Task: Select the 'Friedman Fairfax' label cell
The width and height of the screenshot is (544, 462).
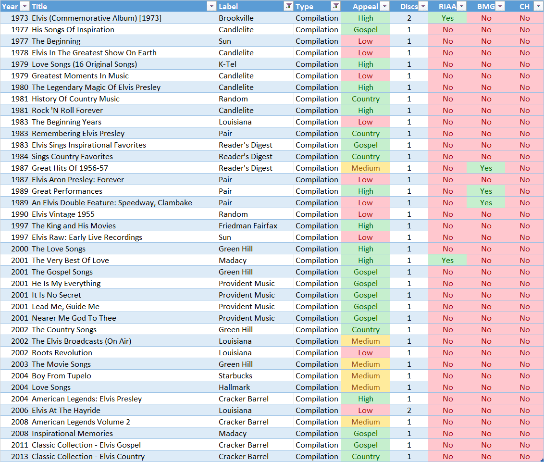Action: coord(255,226)
